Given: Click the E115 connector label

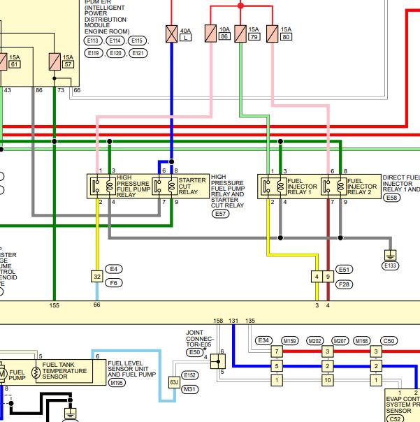Looking at the screenshot, I should coord(137,41).
